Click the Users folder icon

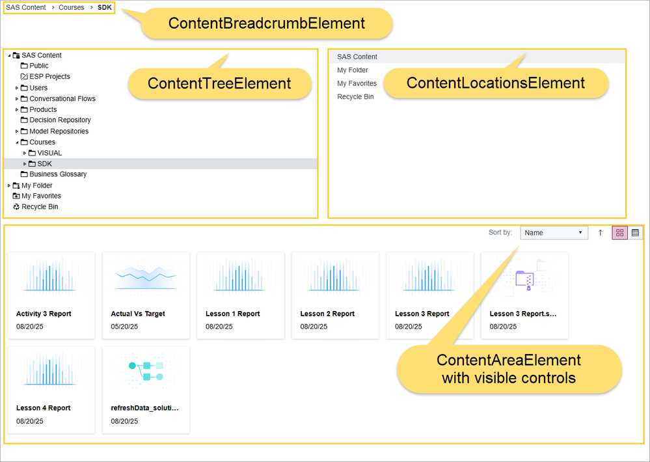(24, 87)
